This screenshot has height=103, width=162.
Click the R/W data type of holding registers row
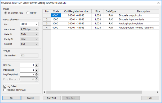pos(111,28)
